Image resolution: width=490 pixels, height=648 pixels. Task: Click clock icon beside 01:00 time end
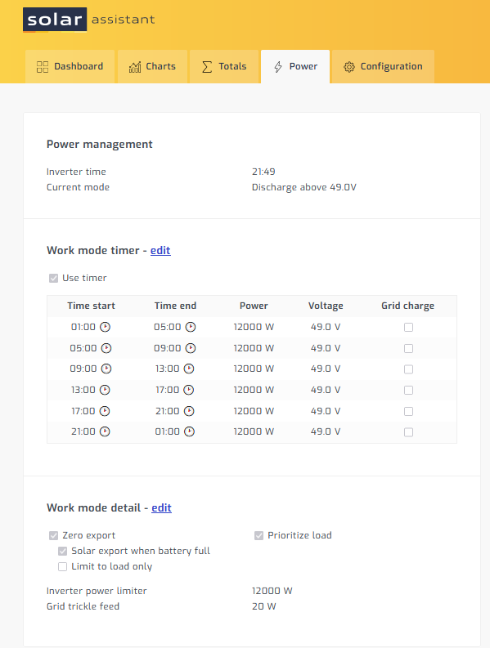(x=189, y=431)
